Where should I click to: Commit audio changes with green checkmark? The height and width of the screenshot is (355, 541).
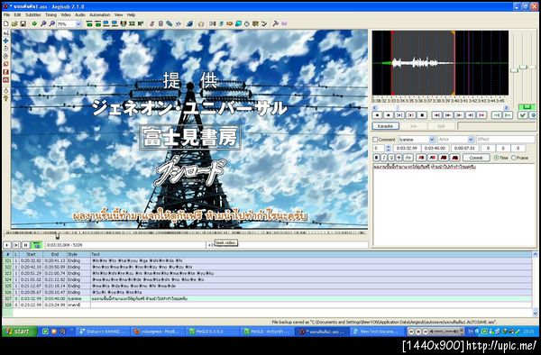pos(523,115)
